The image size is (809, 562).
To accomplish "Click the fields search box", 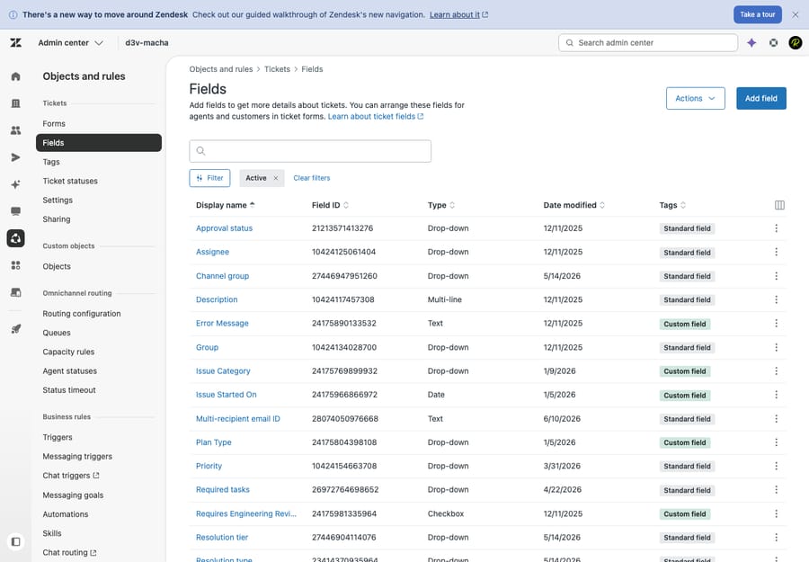I will [x=310, y=151].
